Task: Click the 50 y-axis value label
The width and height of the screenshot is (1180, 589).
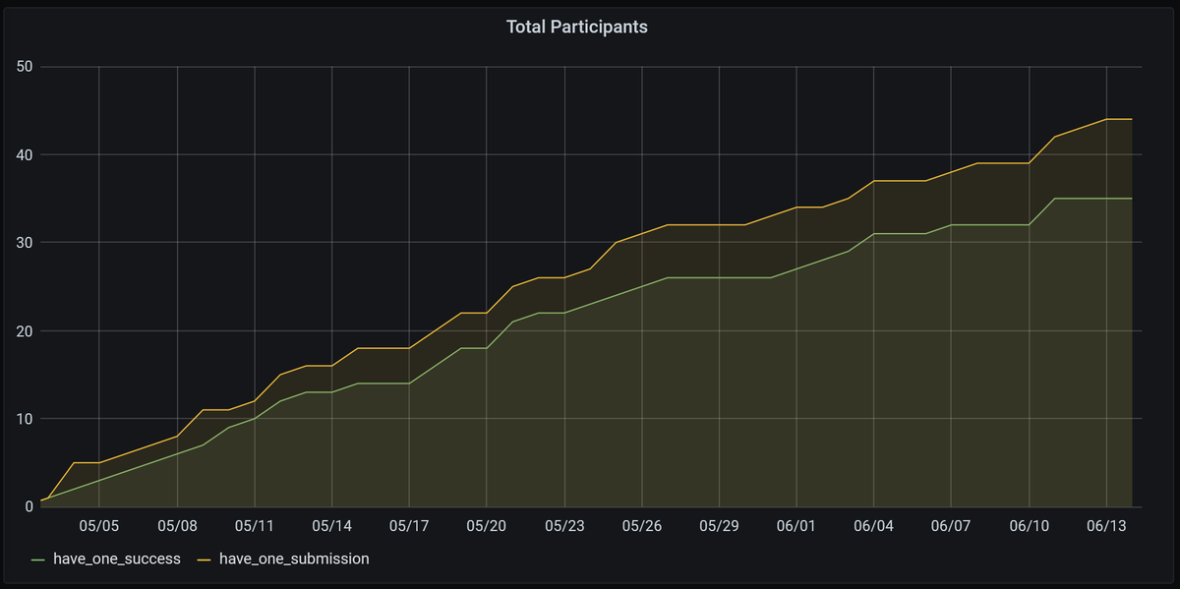Action: (x=25, y=67)
